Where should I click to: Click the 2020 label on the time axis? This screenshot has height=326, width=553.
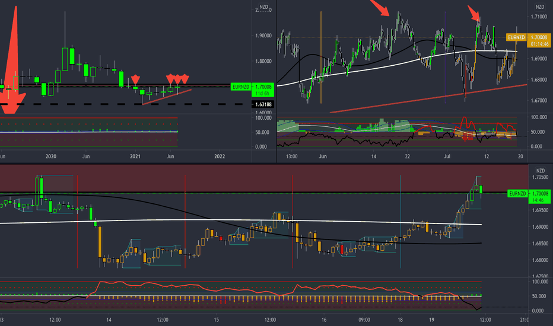51,156
